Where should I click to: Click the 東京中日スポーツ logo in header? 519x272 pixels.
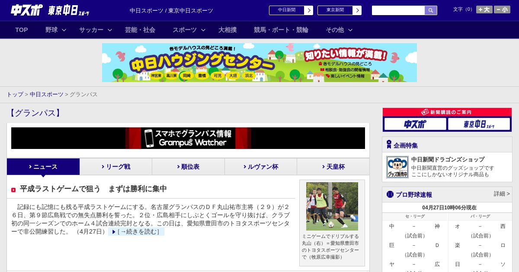point(69,10)
